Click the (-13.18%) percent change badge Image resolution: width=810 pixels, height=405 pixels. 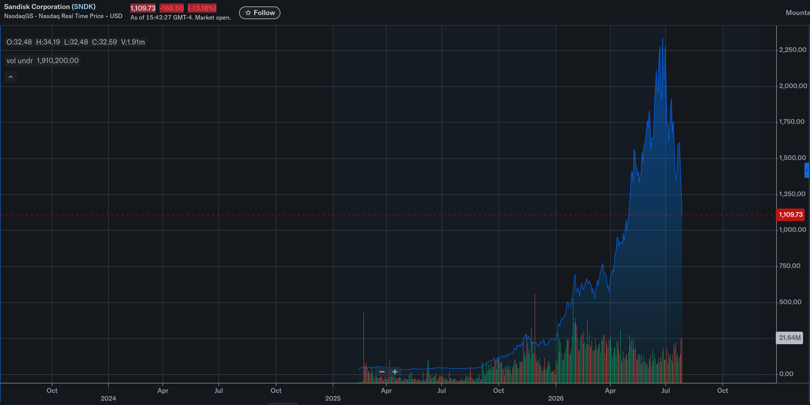[202, 8]
